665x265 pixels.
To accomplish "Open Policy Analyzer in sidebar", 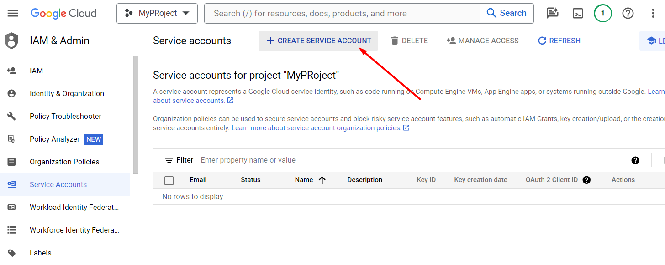I will pyautogui.click(x=65, y=139).
